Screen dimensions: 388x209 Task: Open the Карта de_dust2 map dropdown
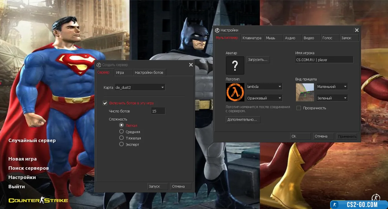(x=140, y=87)
